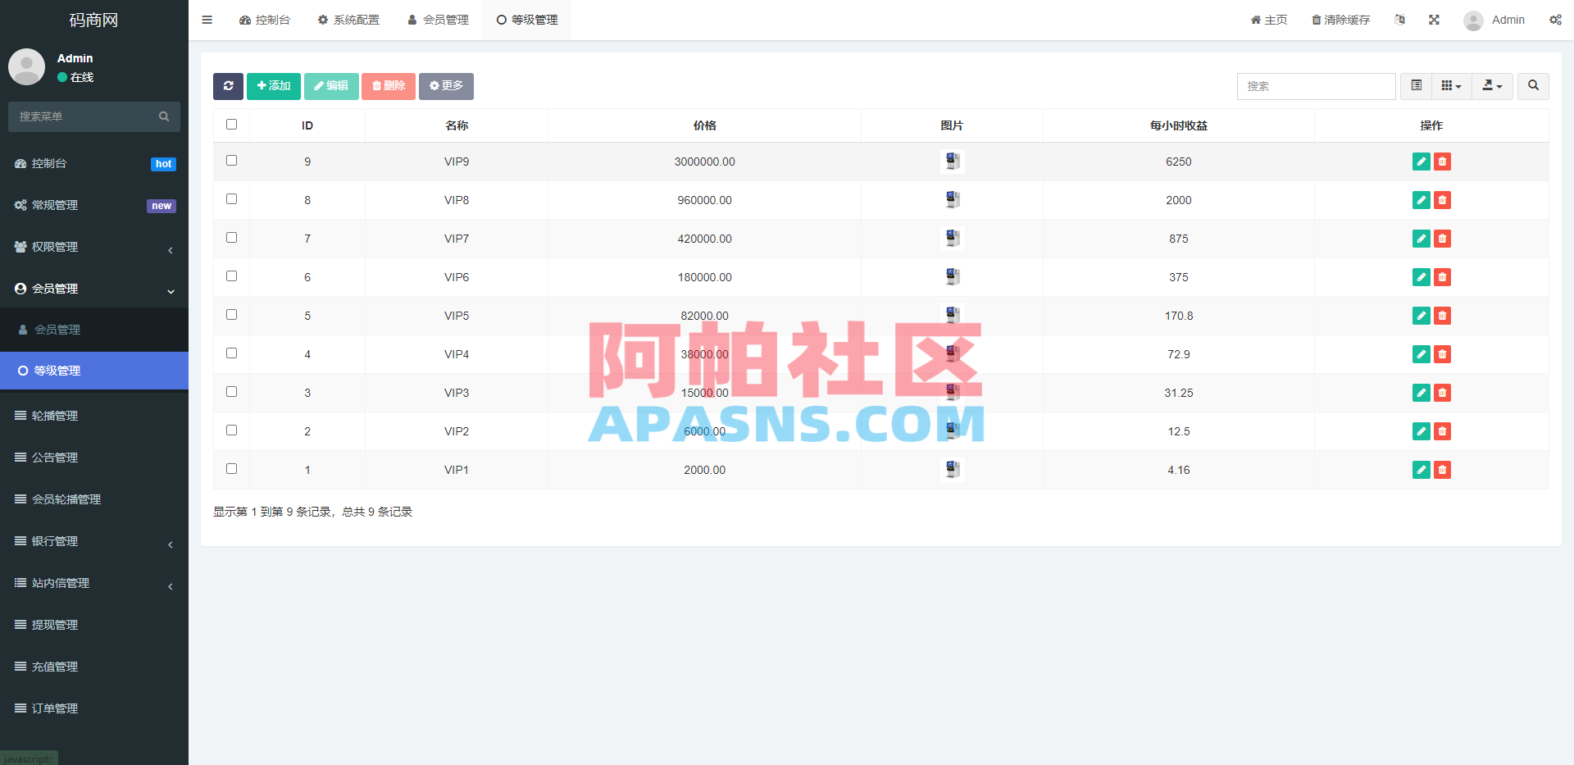Check the checkbox for VIP5 row

[x=231, y=314]
